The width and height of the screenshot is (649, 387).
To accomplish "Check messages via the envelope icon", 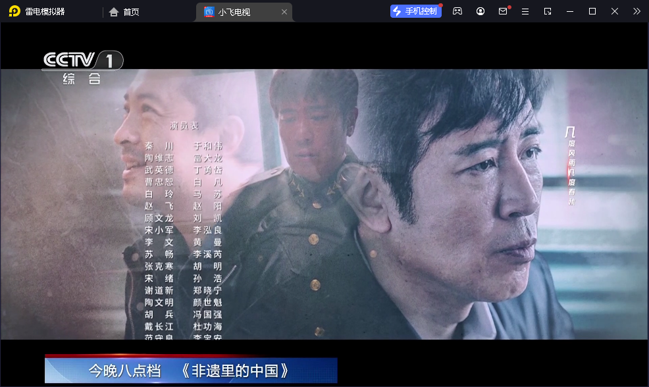I will pos(502,11).
